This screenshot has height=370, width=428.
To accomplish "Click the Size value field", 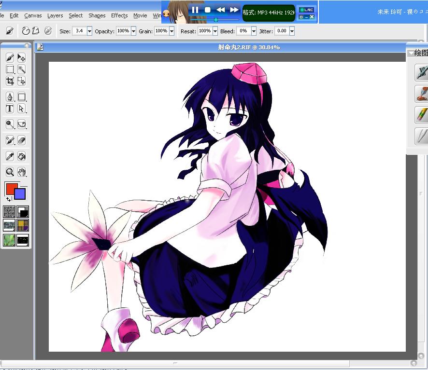I will (x=79, y=31).
